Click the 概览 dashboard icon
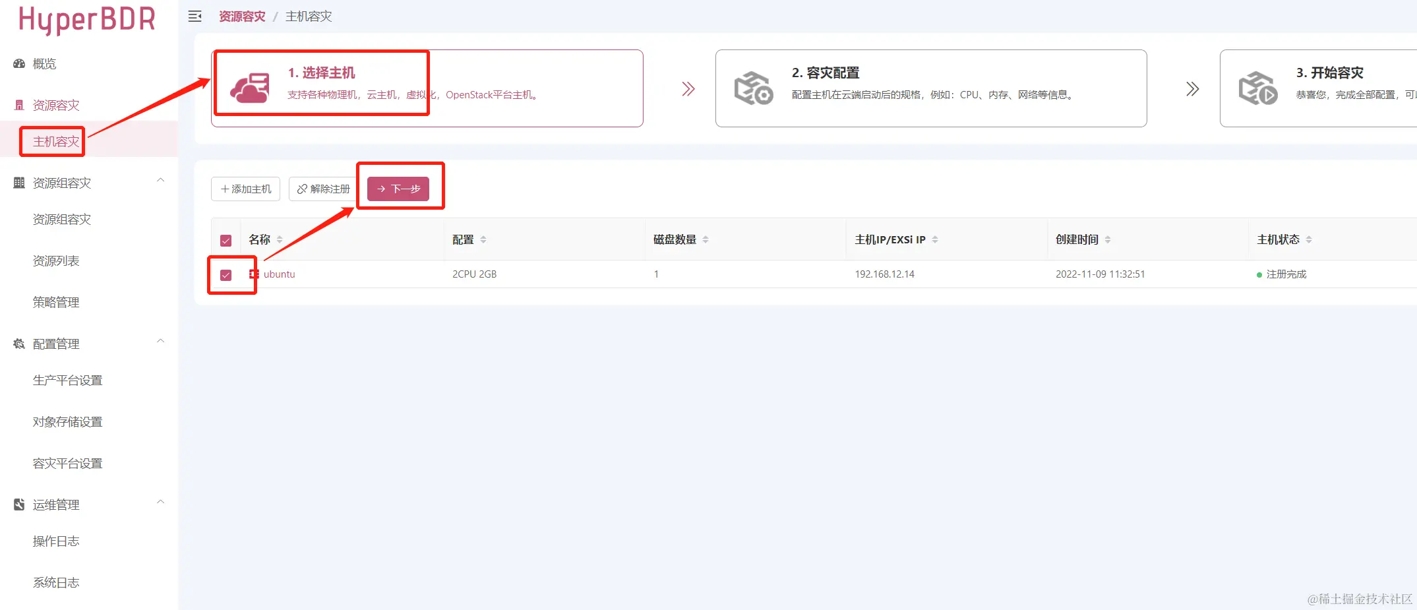Screen dimensions: 1417x610 19,64
